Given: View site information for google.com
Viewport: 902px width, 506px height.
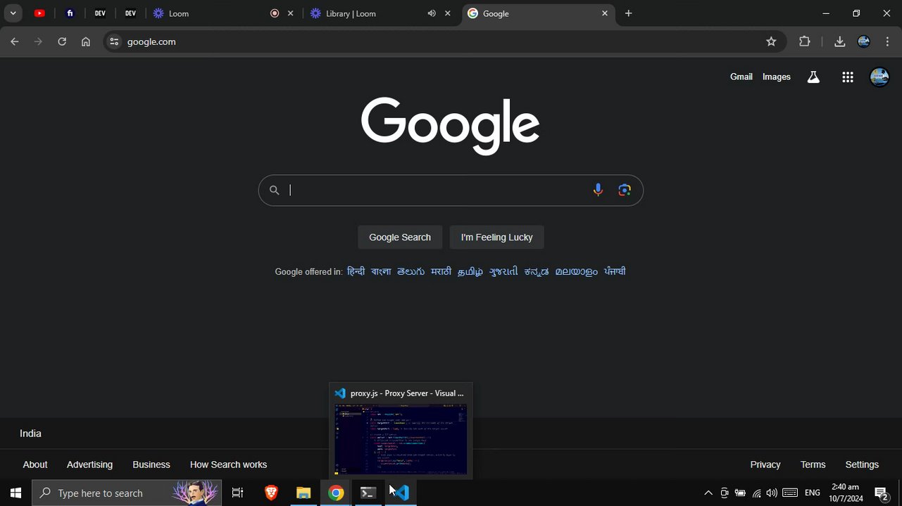Looking at the screenshot, I should click(x=114, y=41).
